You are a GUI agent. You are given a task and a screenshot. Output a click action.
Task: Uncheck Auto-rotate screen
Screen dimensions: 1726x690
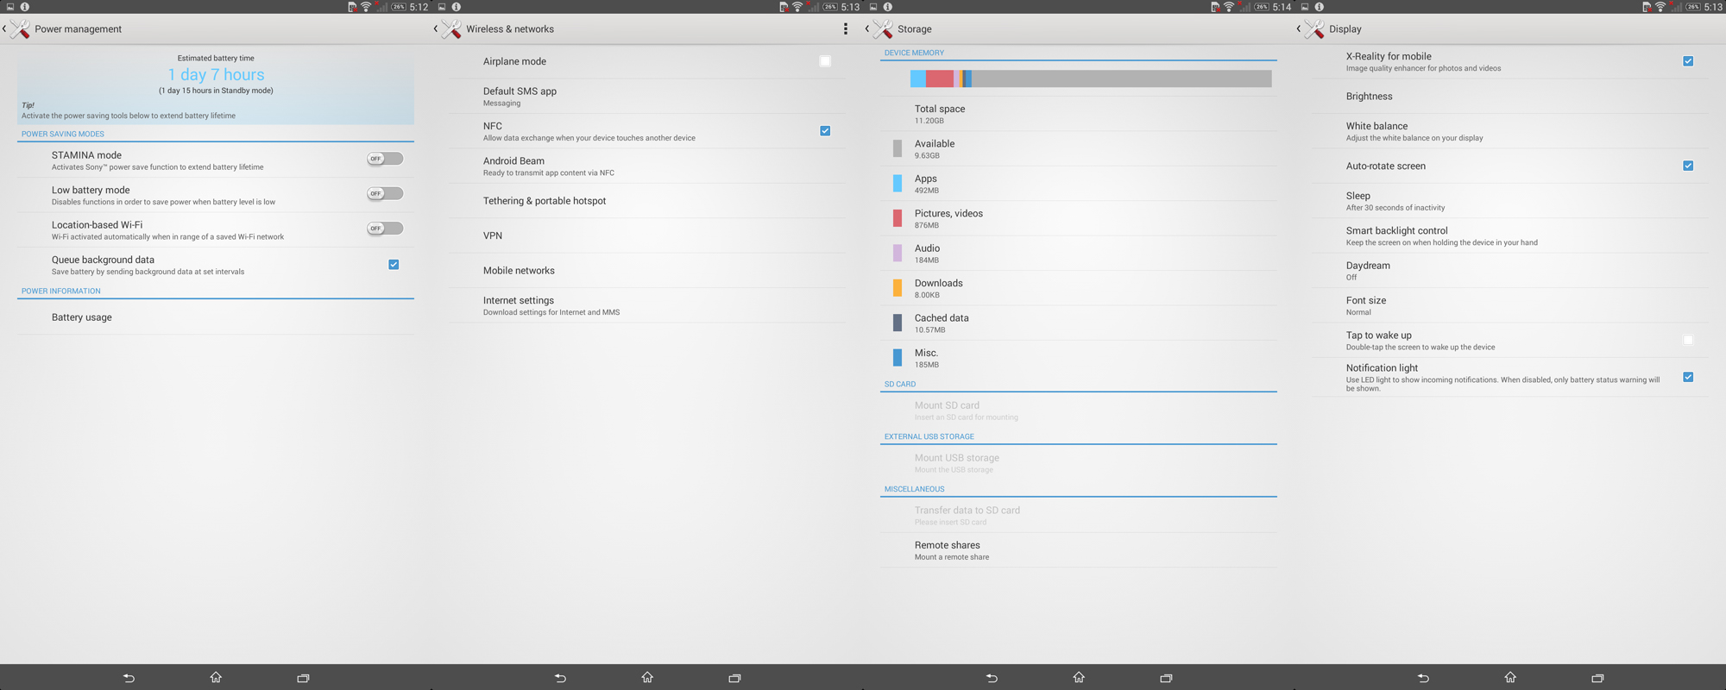click(1687, 166)
